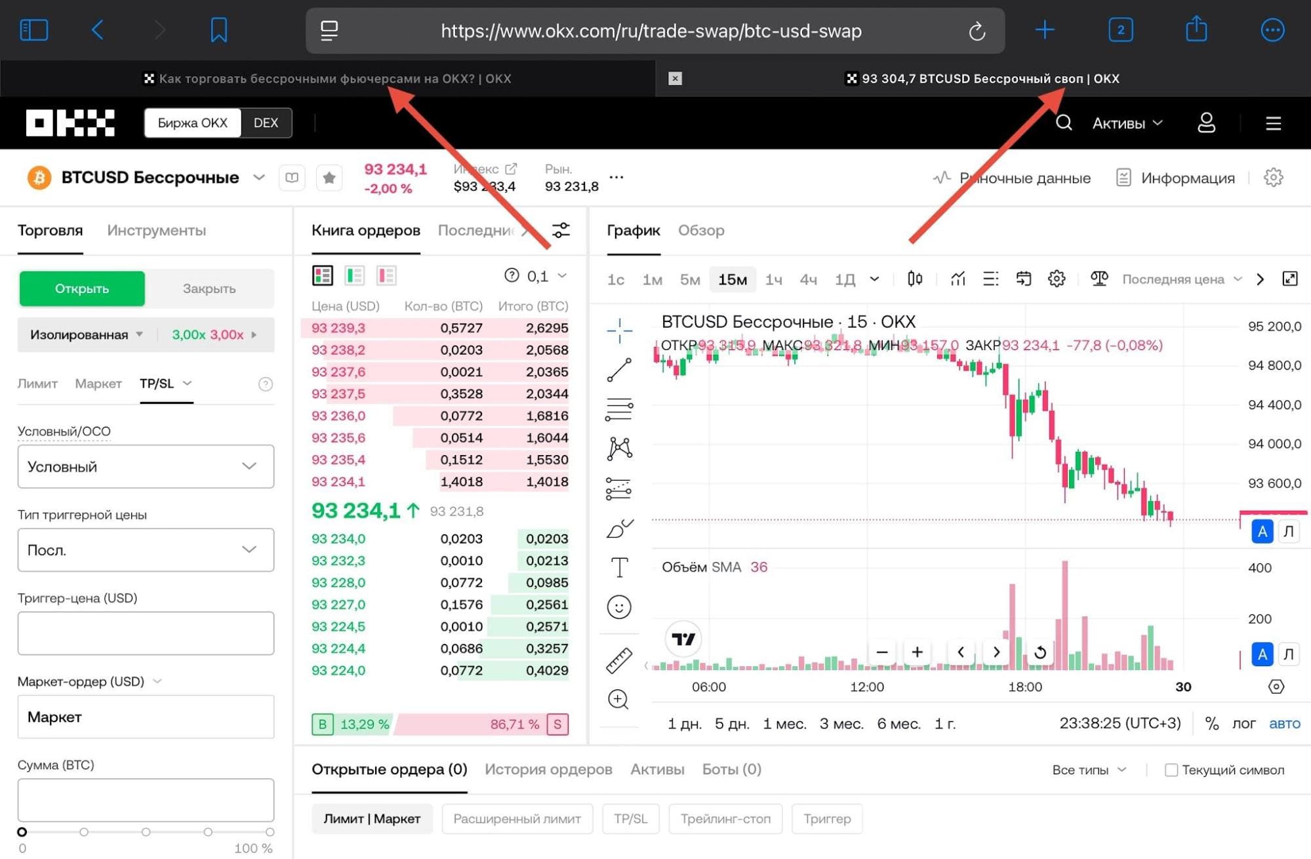1311x859 pixels.
Task: Open the trading guide book icon
Action: 292,178
